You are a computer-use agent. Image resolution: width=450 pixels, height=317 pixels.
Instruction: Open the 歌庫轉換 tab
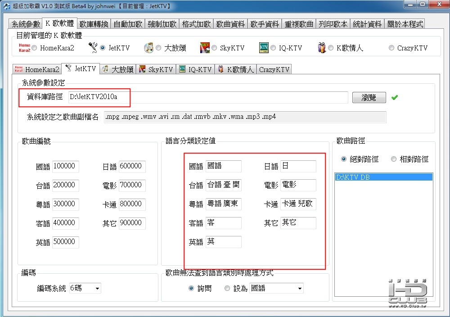click(x=94, y=24)
